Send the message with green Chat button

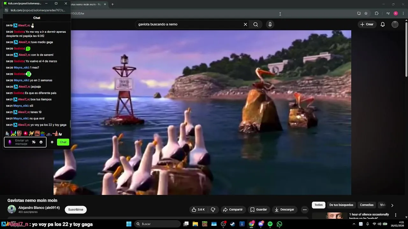(x=63, y=142)
